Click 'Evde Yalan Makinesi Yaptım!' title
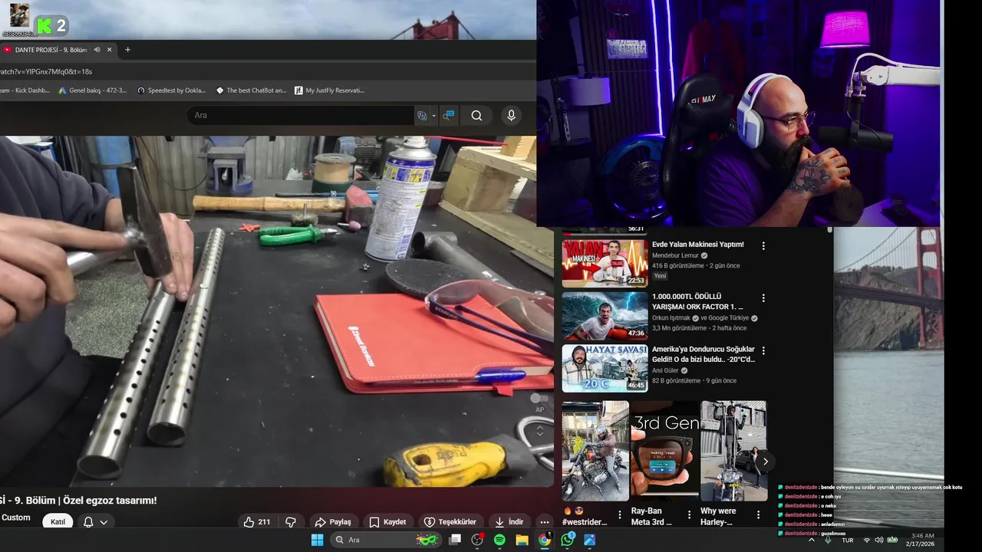This screenshot has height=552, width=982. point(697,245)
